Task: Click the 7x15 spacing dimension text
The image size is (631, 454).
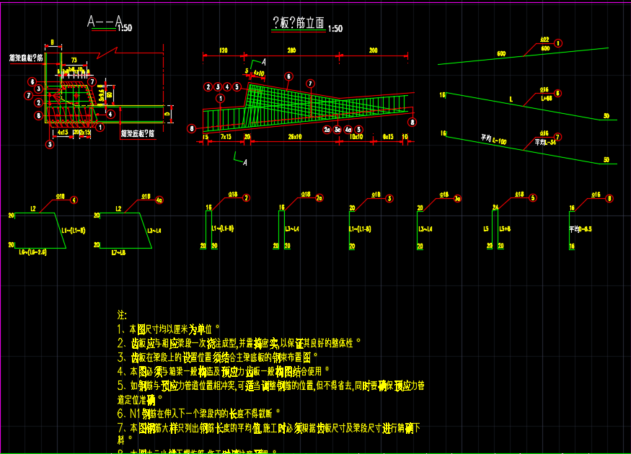Action: 226,136
